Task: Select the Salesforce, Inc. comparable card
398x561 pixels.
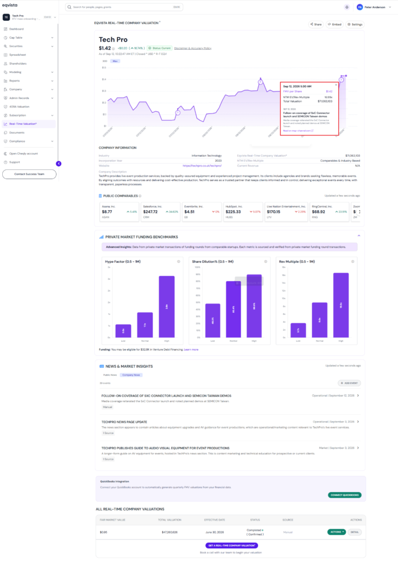Action: pyautogui.click(x=160, y=212)
